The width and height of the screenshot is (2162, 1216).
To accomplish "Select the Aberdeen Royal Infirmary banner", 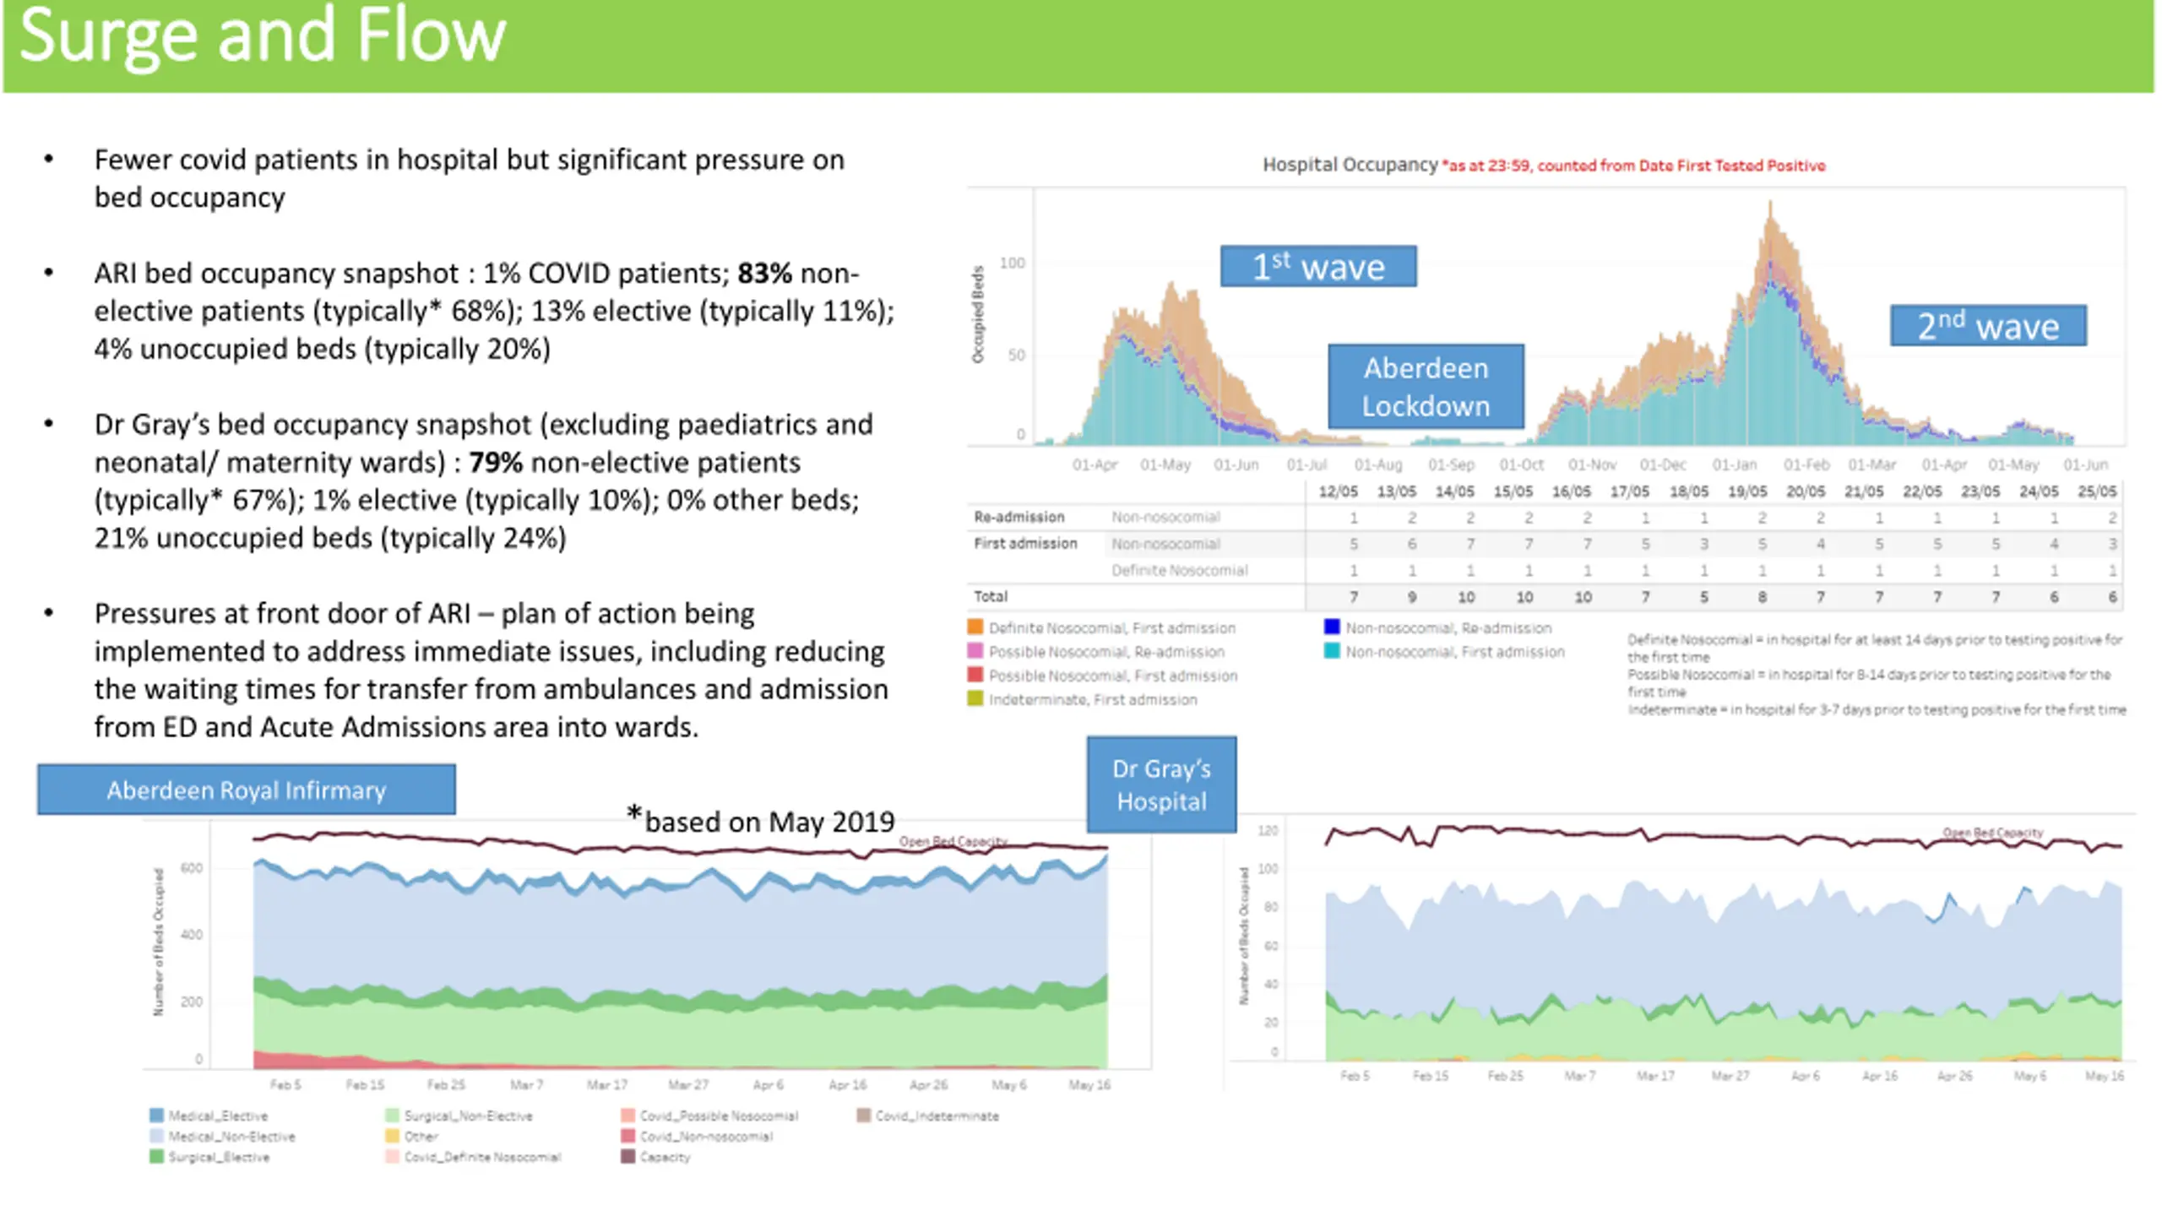I will coord(246,790).
